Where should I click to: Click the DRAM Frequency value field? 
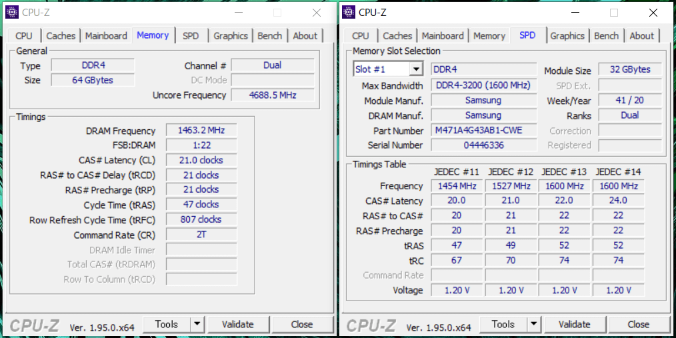pyautogui.click(x=201, y=131)
